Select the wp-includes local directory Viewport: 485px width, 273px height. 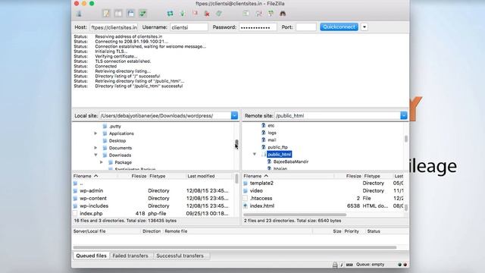(153, 206)
